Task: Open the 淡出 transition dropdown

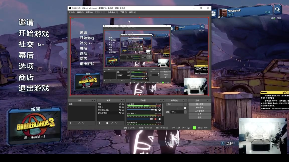Action: (x=177, y=104)
